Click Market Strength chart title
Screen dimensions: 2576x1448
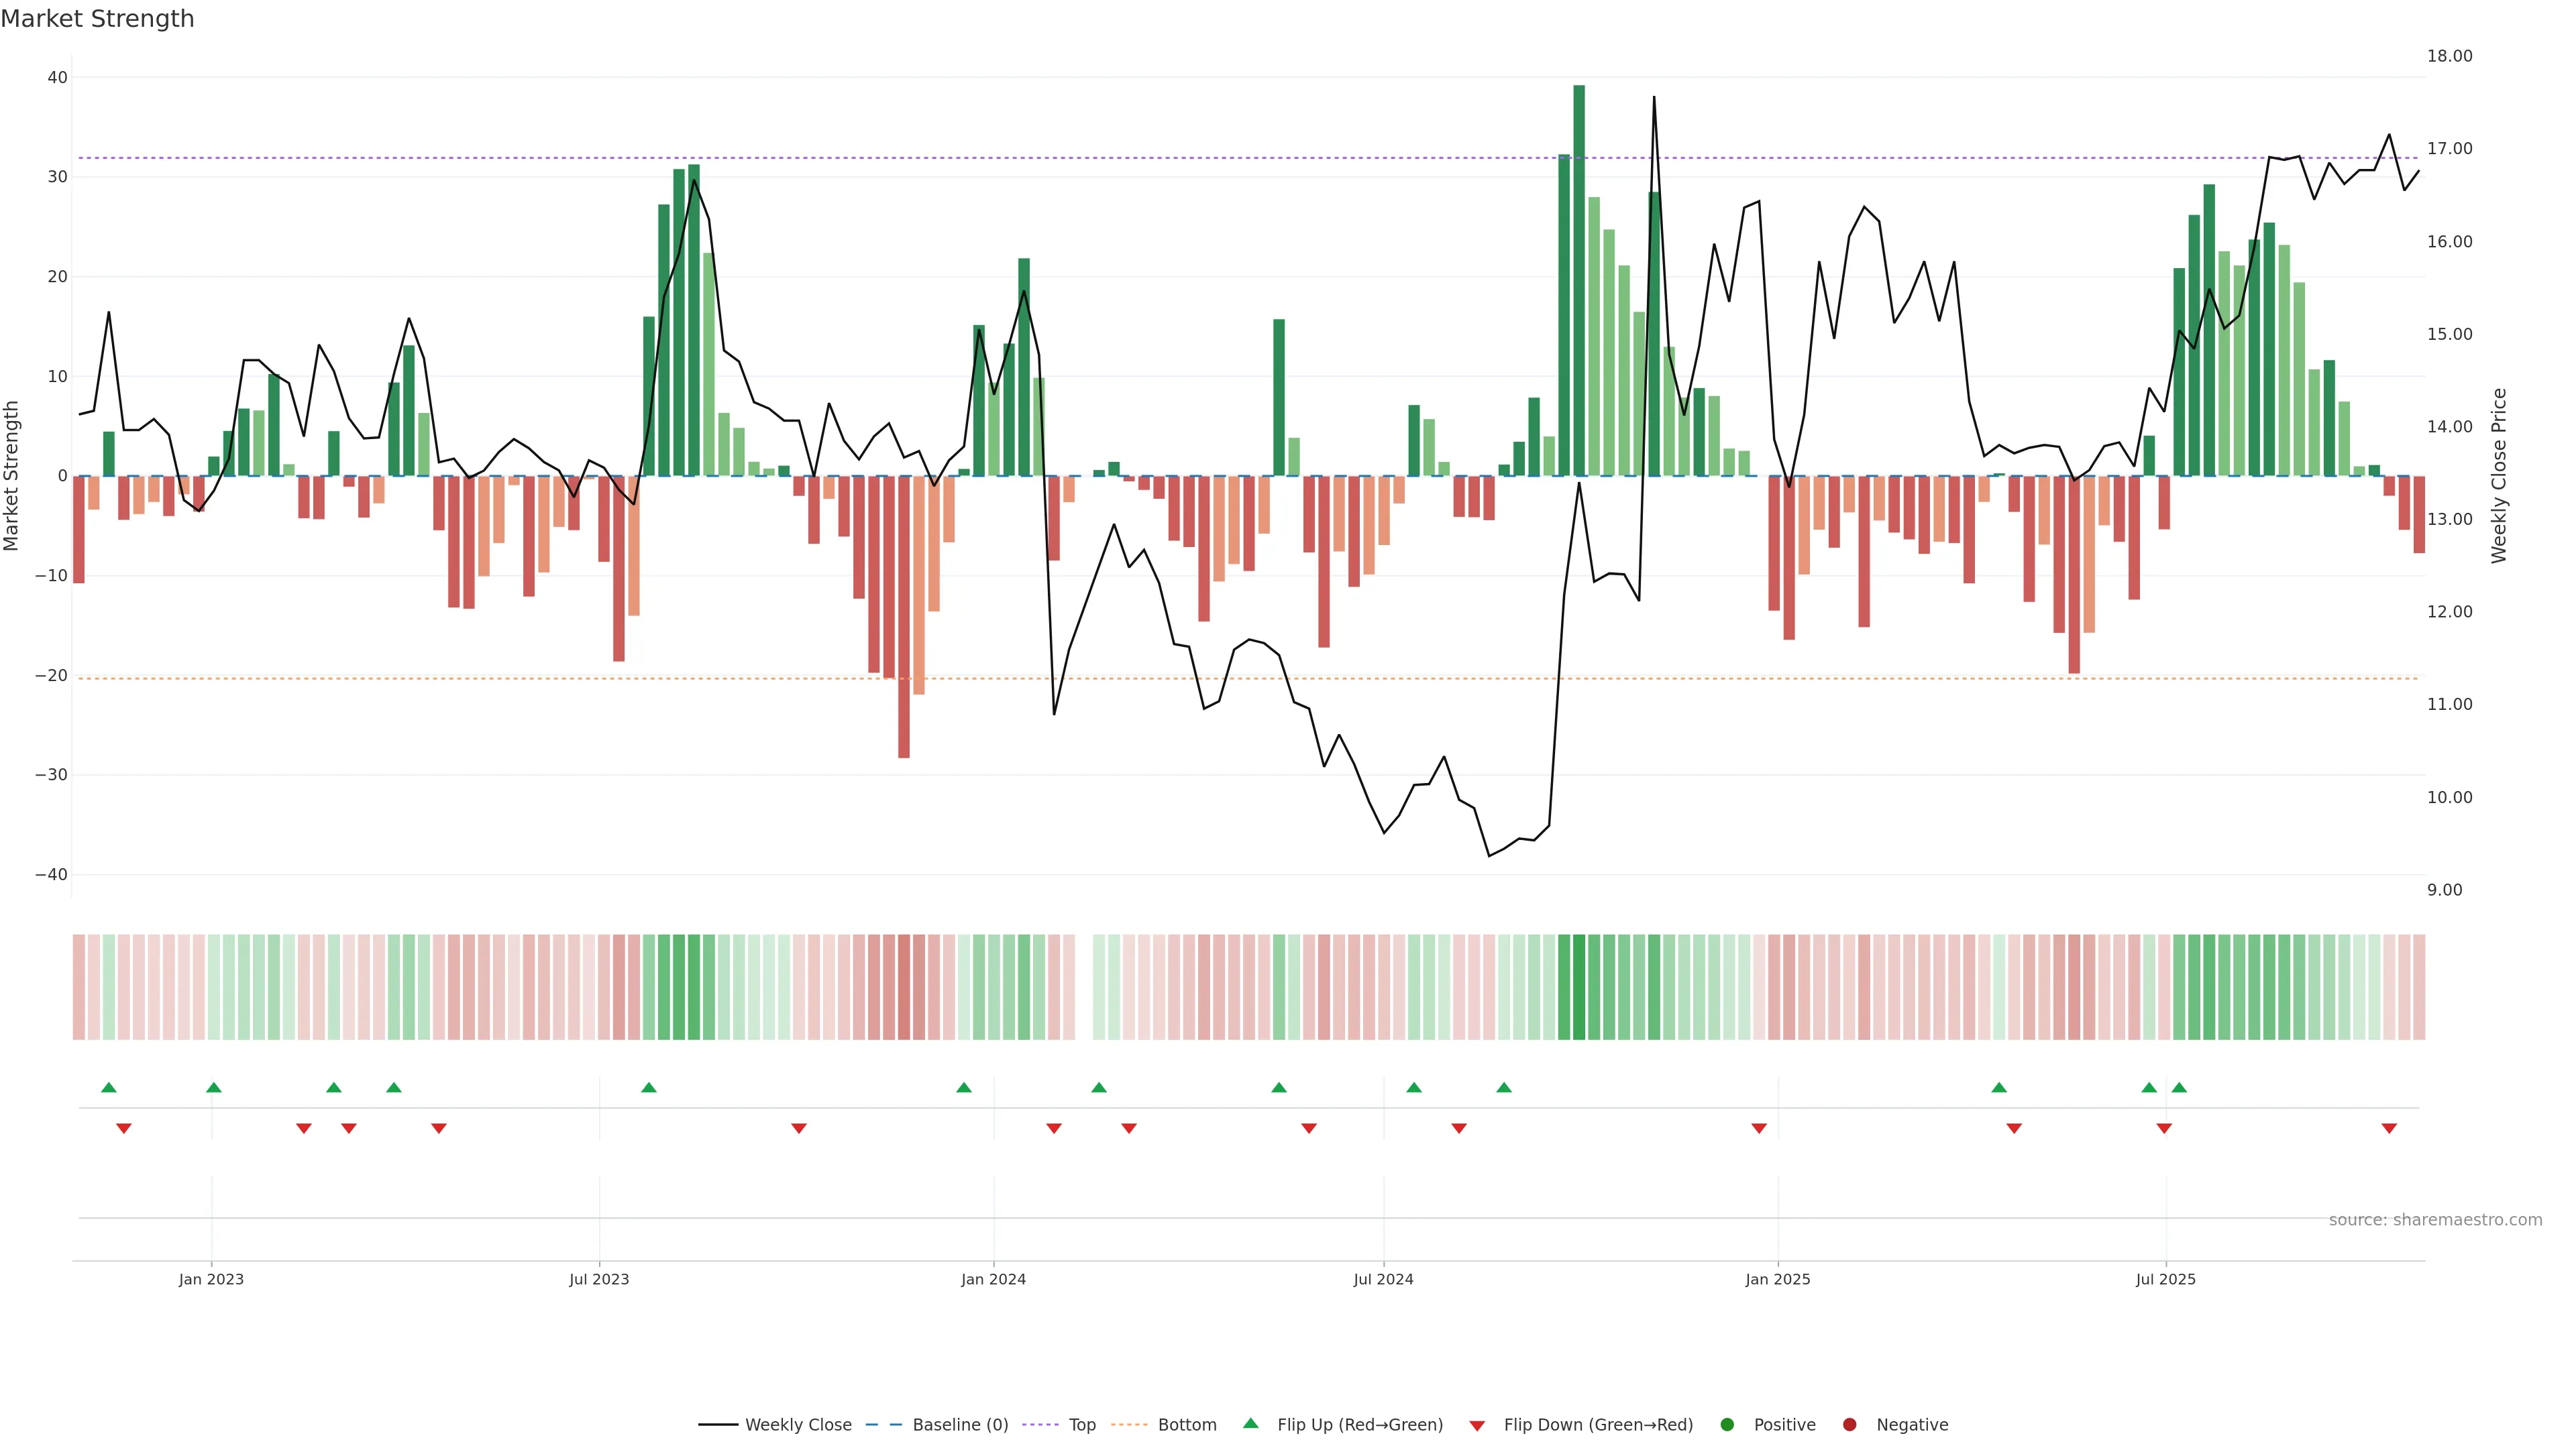tap(97, 19)
